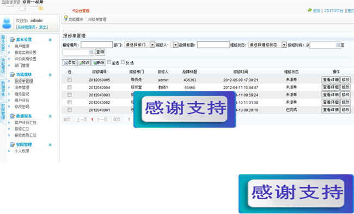Collapse the 功能模块 section chevron

(50, 75)
